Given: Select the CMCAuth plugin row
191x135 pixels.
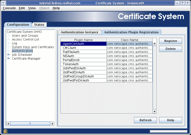Looking at the screenshot, I should 106,48.
